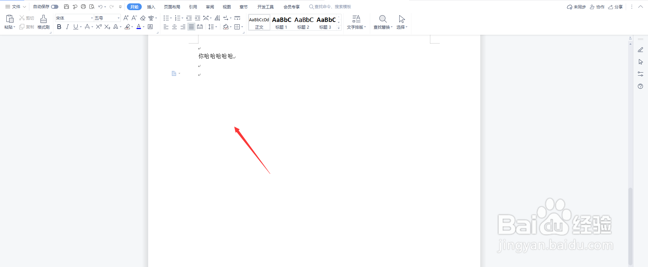Toggle strikethrough formatting icon
Image resolution: width=648 pixels, height=267 pixels.
pos(87,27)
